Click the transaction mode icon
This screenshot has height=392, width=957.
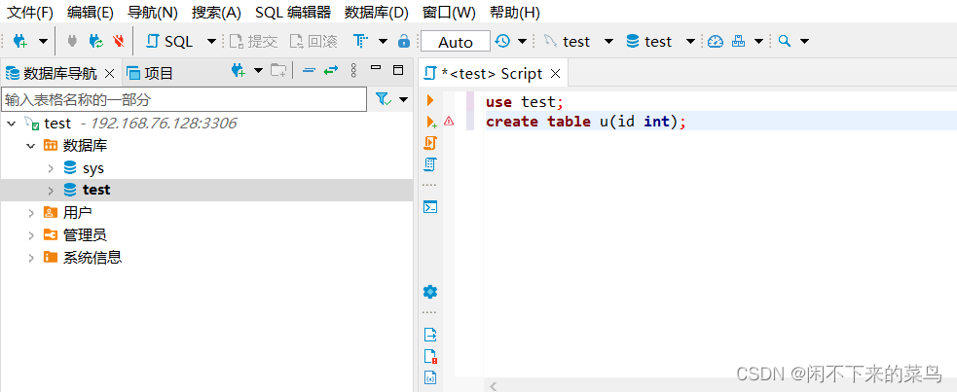point(361,41)
